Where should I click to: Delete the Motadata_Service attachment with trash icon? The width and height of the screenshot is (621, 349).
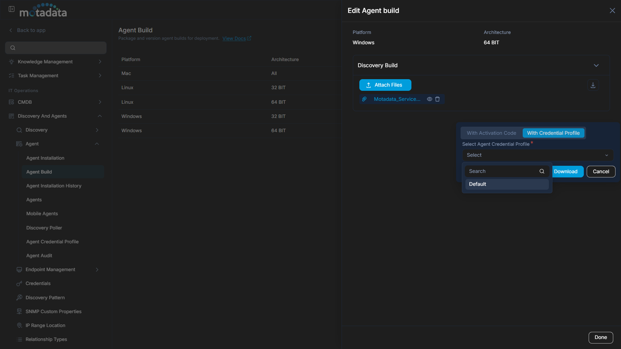(437, 99)
